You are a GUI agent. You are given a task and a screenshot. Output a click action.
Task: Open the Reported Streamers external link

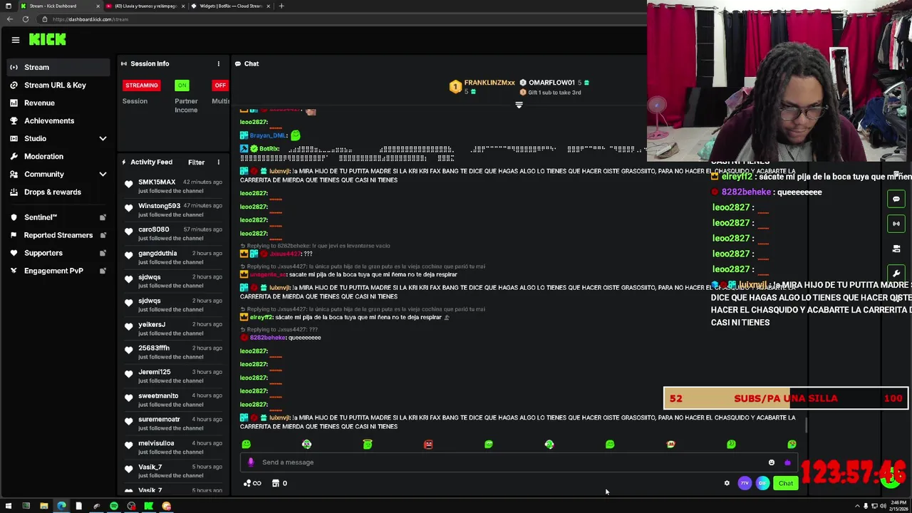point(58,235)
